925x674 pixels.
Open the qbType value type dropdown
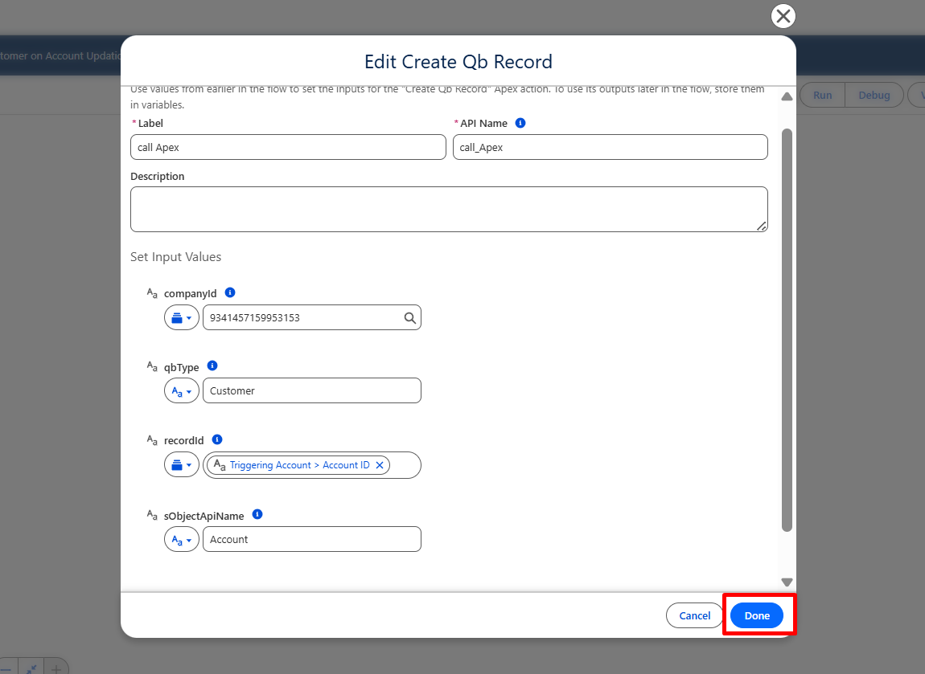(182, 390)
